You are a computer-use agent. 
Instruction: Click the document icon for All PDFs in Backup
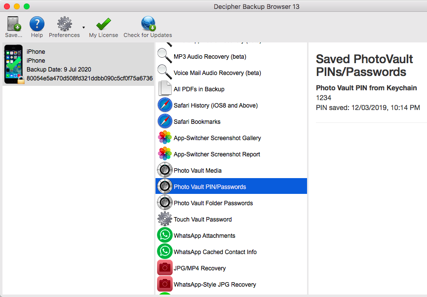tap(165, 88)
